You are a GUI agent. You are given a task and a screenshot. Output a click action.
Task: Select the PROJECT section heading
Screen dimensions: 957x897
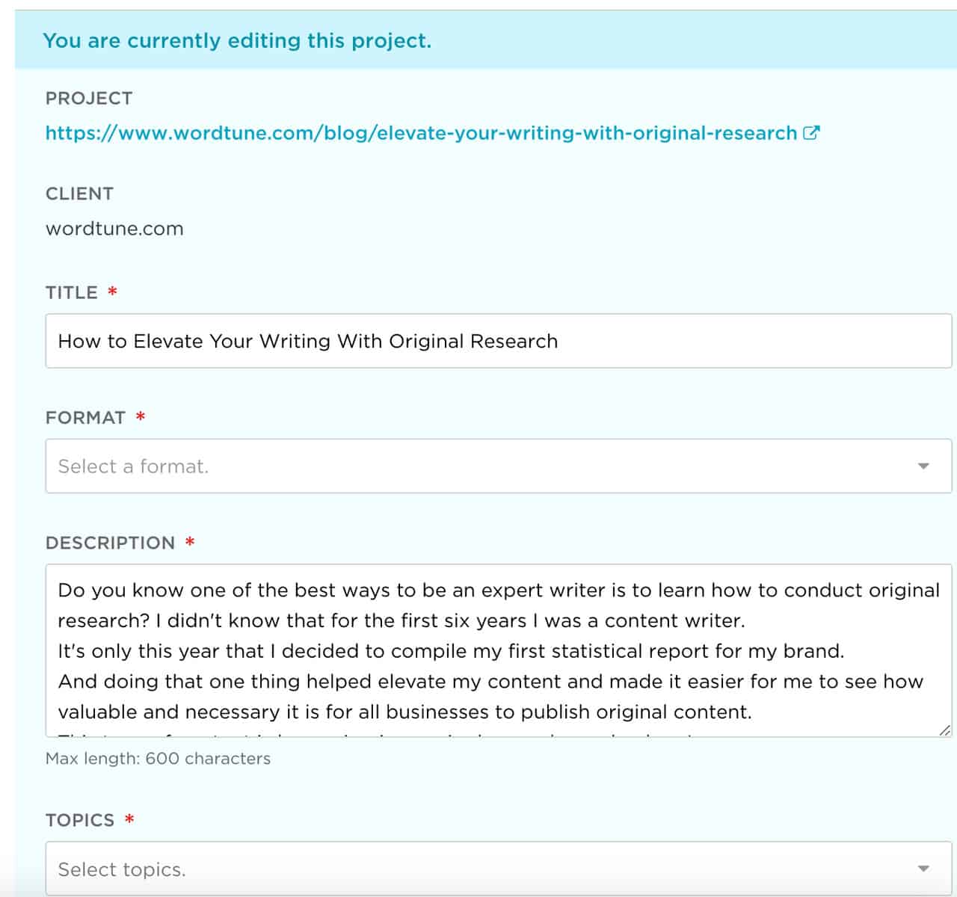[x=89, y=97]
